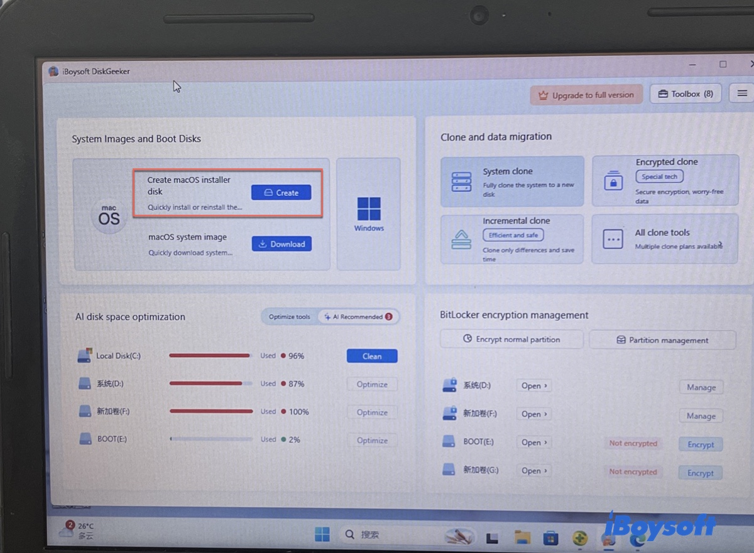Optimize the BOOT(E:) drive
This screenshot has height=553, width=754.
(372, 441)
